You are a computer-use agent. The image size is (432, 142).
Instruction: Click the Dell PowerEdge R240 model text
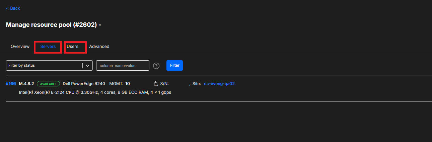pos(84,84)
